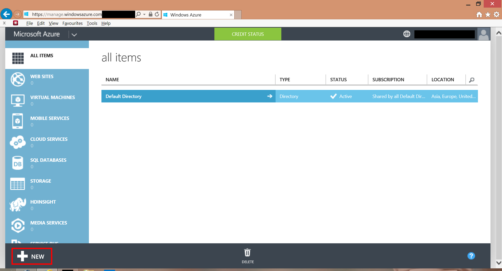502x271 pixels.
Task: Open the browser tools gear icon
Action: coord(497,15)
